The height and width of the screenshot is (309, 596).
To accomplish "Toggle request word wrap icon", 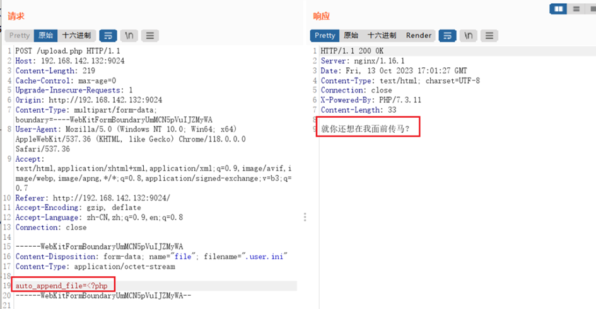I will pos(108,36).
